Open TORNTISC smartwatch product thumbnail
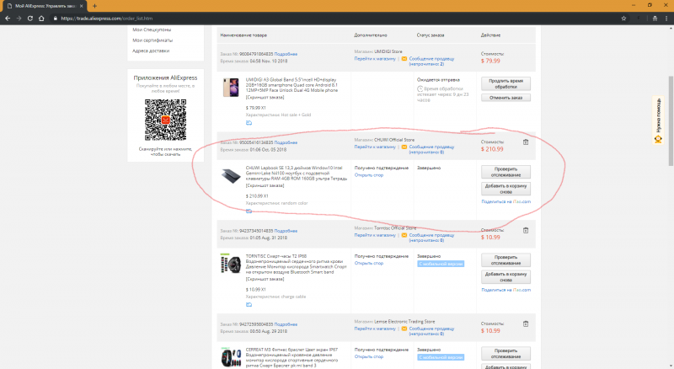The height and width of the screenshot is (369, 674). [x=231, y=263]
